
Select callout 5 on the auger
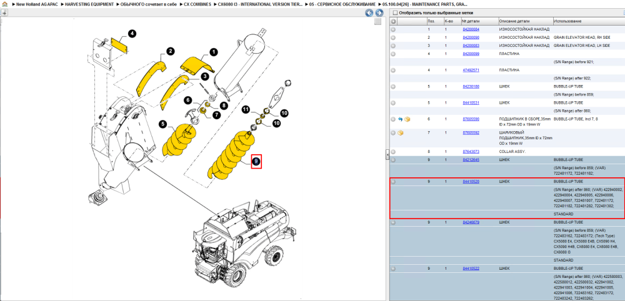click(x=162, y=125)
